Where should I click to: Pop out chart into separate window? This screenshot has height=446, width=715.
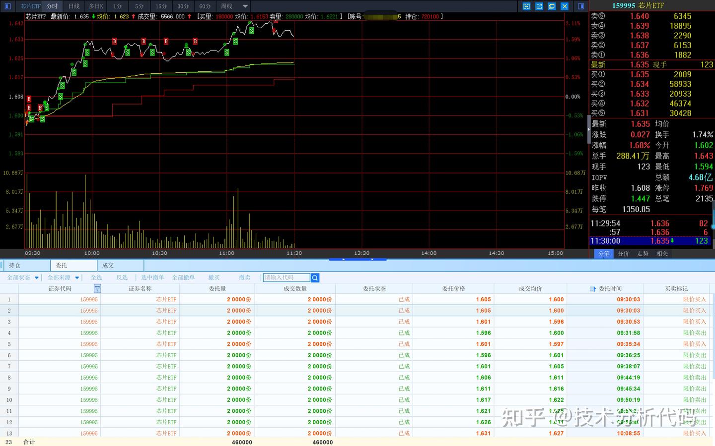[539, 6]
